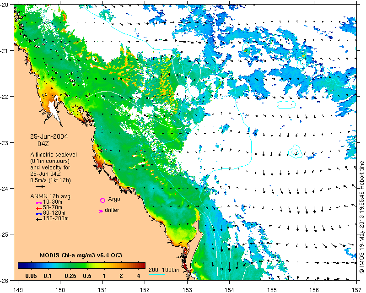The height and width of the screenshot is (293, 366).
Task: Click the red 50-70m depth arrow
Action: (x=39, y=208)
